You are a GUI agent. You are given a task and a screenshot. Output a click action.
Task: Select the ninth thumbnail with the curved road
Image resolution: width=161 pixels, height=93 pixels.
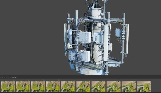[129, 86]
